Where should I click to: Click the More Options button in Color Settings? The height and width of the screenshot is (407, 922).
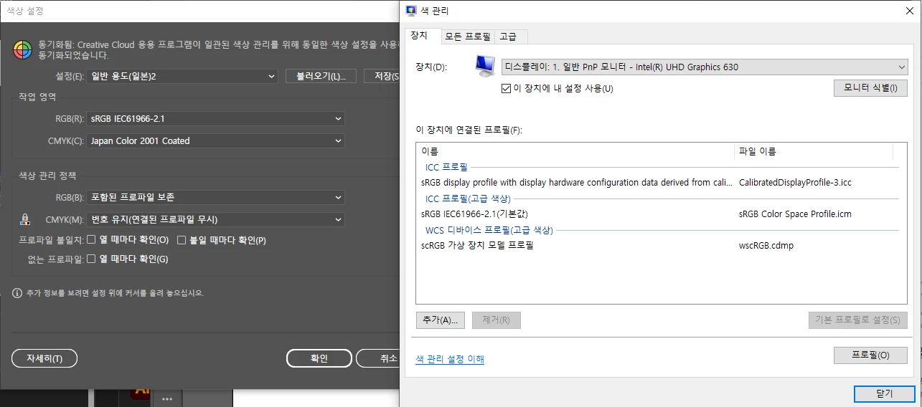44,358
